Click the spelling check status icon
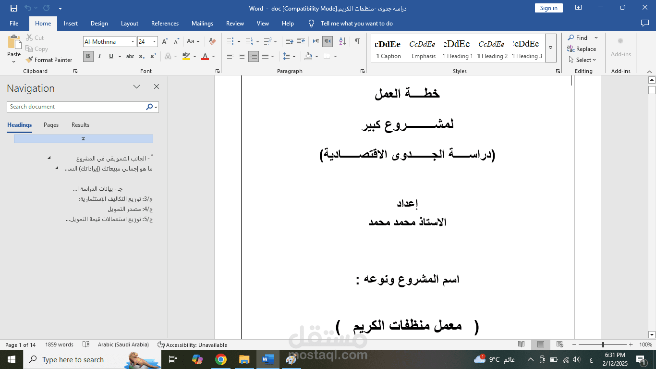This screenshot has height=369, width=656. click(86, 344)
